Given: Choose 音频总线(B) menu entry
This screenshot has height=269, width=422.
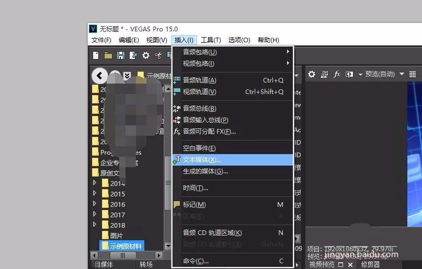Looking at the screenshot, I should (233, 108).
